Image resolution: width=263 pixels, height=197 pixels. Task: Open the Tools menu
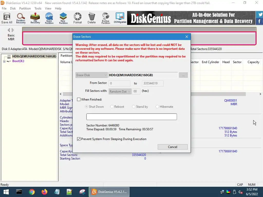(38, 8)
